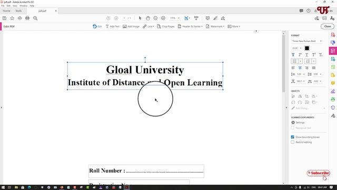Uncheck Show bounding boxes
337x190 pixels.
click(x=293, y=137)
